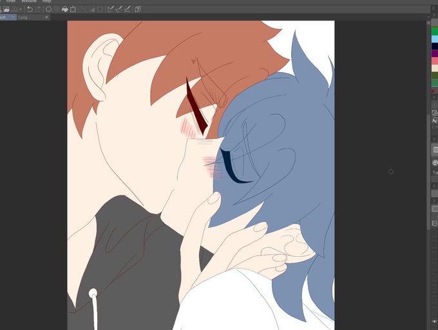This screenshot has height=330, width=438.
Task: Click the Redo arrow icon
Action: point(38,9)
